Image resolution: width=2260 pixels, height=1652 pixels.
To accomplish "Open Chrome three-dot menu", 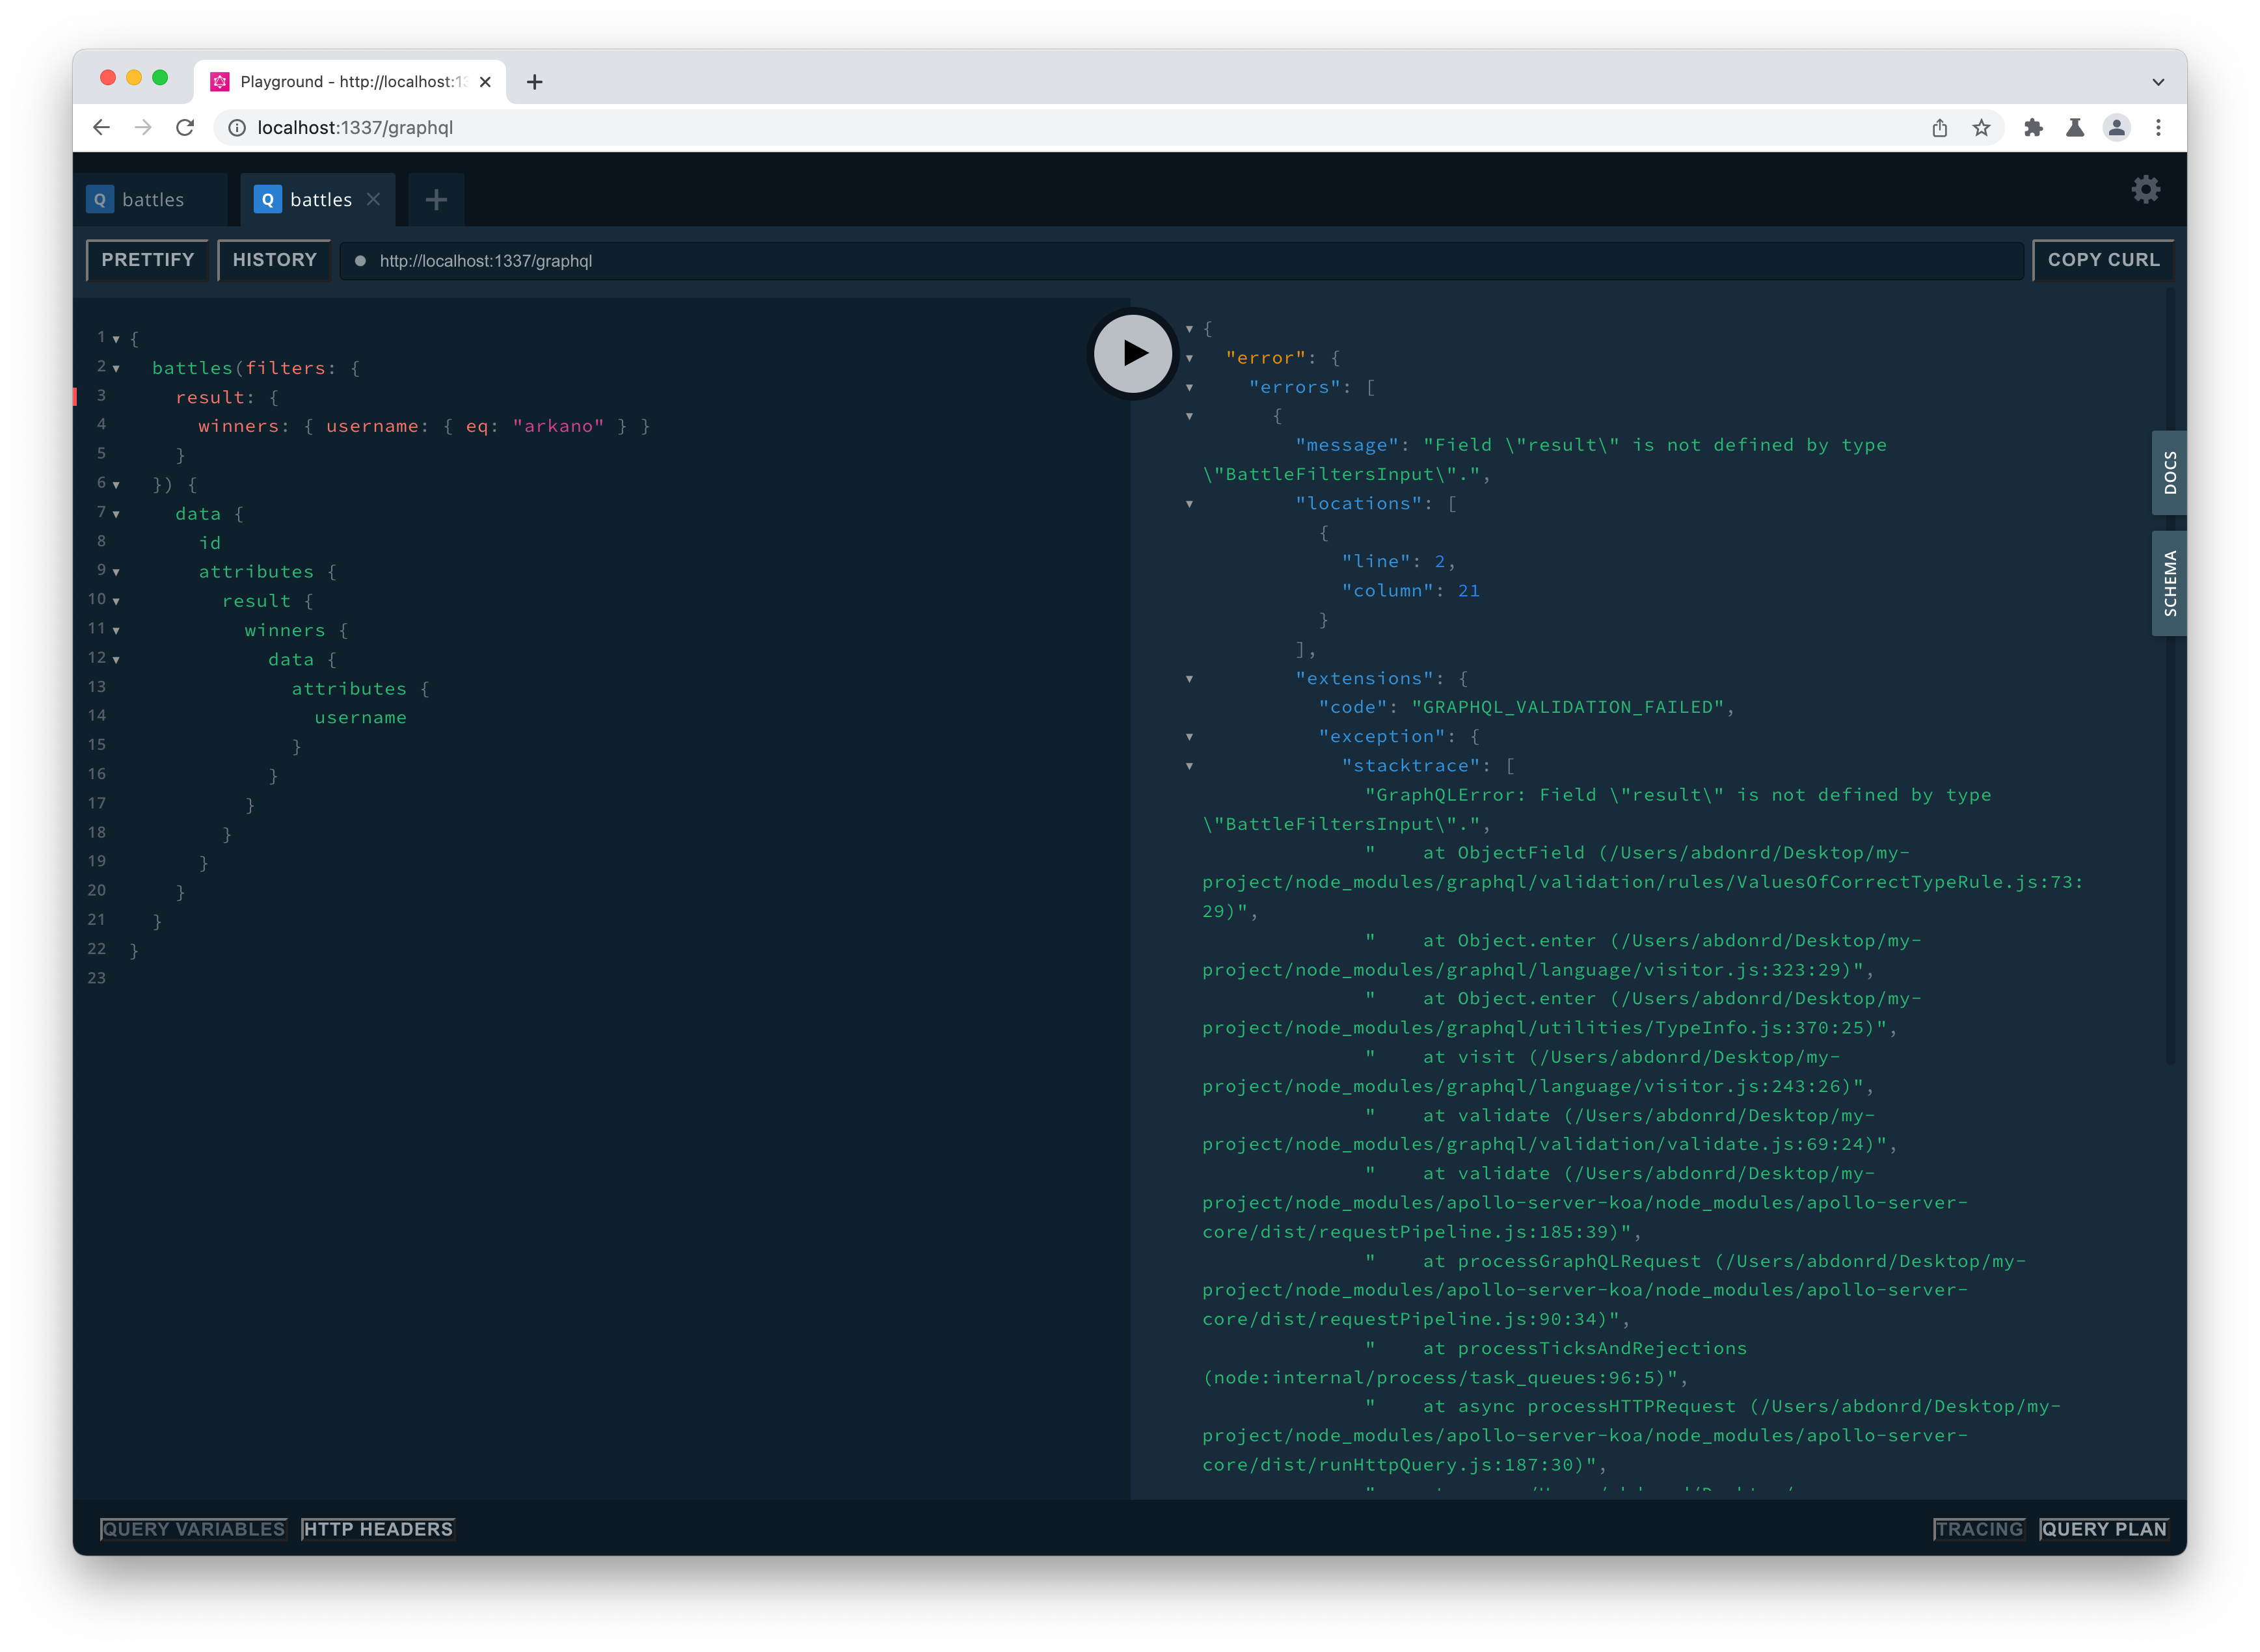I will point(2158,127).
